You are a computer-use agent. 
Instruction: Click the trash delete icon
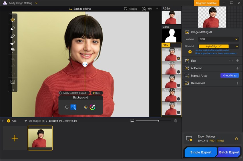coord(176,121)
